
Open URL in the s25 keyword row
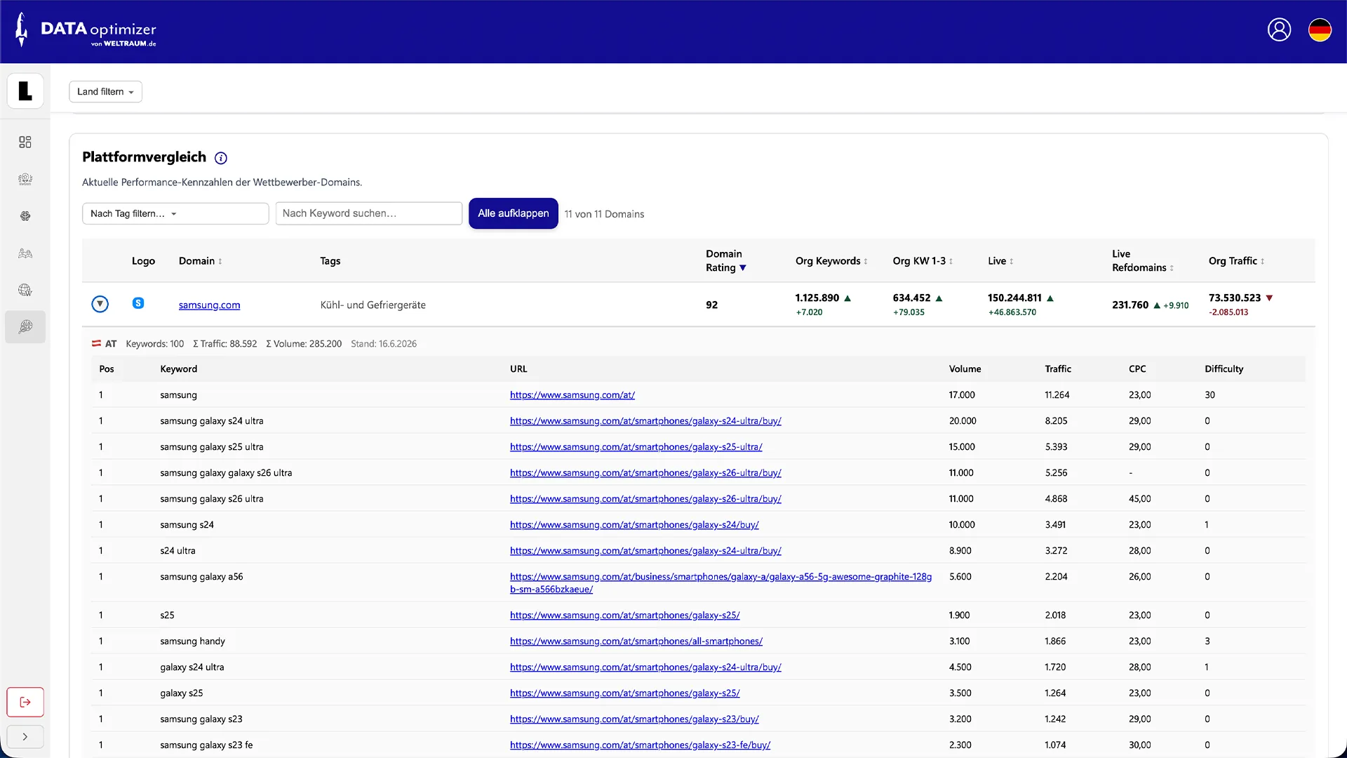click(624, 616)
